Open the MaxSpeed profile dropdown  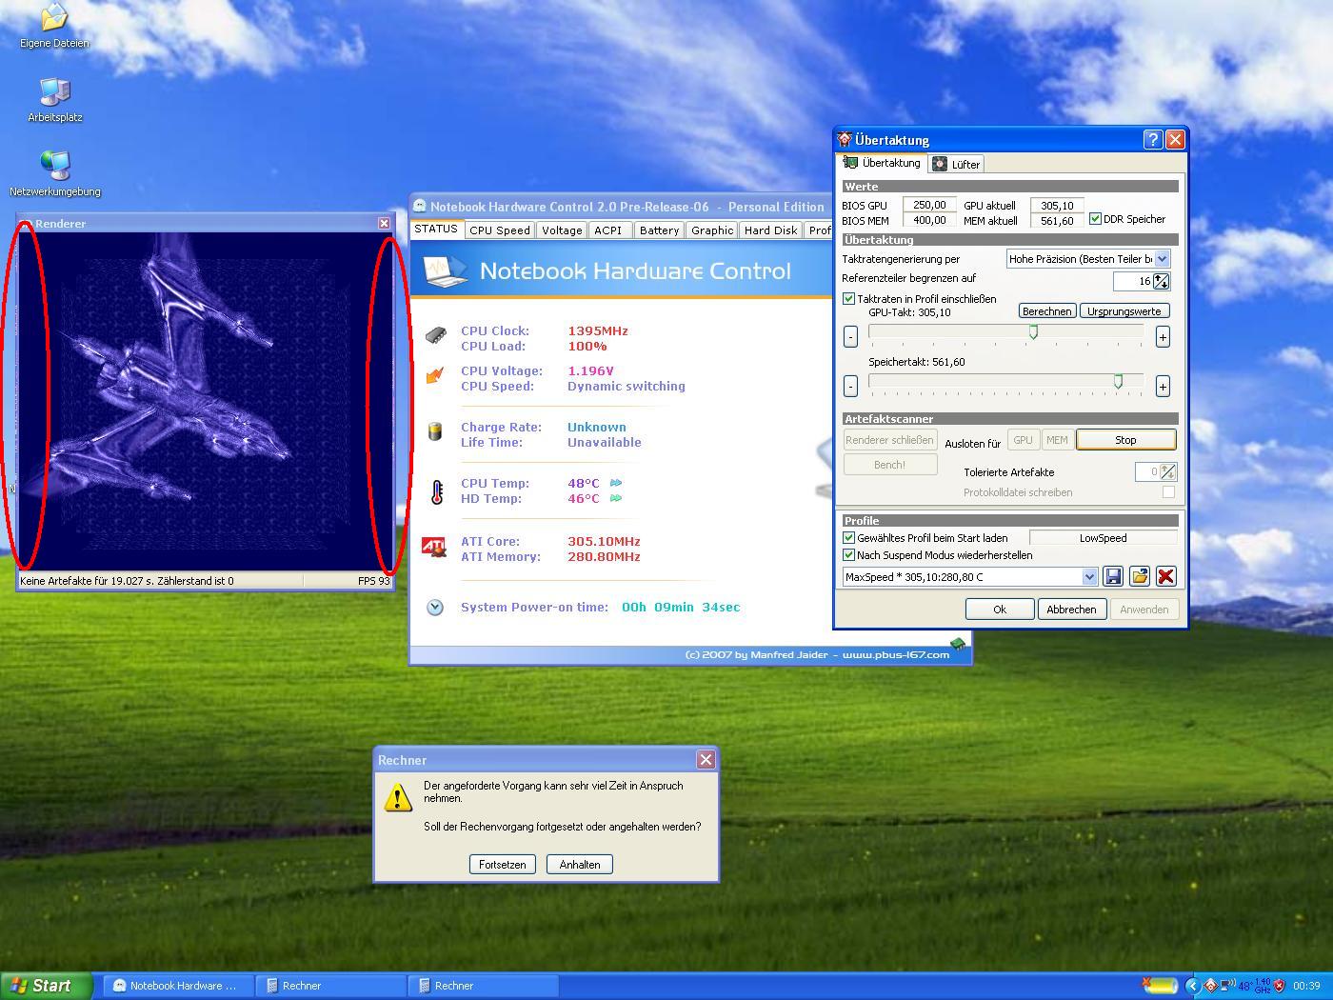pyautogui.click(x=1089, y=577)
